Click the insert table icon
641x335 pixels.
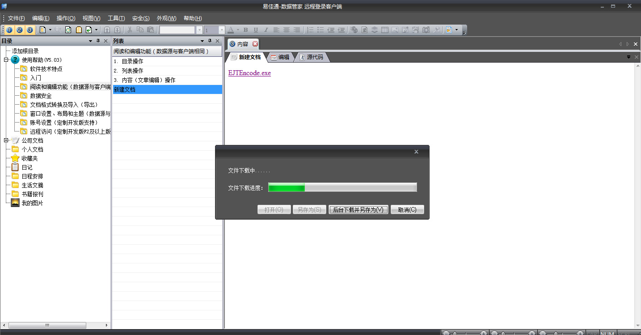(384, 30)
